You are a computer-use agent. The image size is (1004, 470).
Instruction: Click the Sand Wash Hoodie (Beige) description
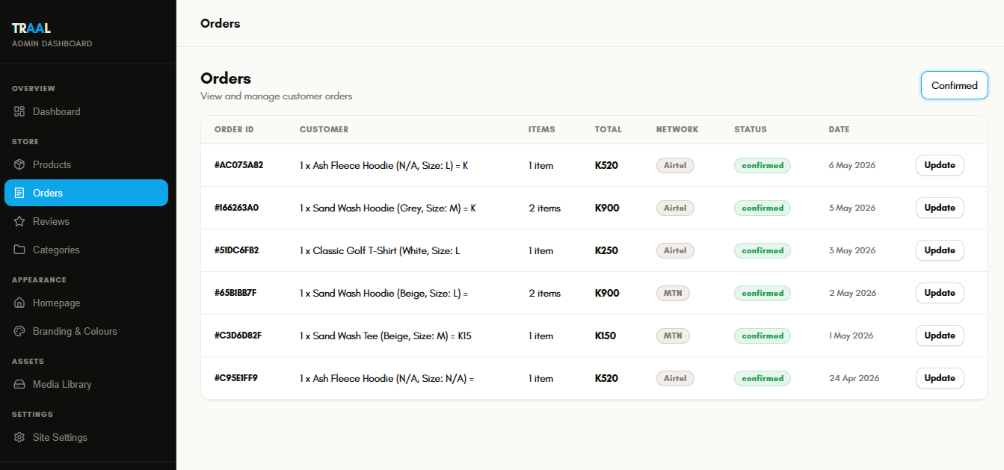click(384, 293)
